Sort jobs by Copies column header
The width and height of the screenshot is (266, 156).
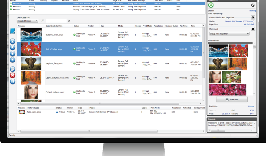point(138,26)
